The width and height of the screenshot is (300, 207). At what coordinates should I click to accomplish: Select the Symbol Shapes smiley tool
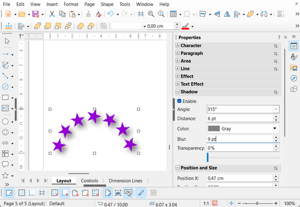pos(6,132)
